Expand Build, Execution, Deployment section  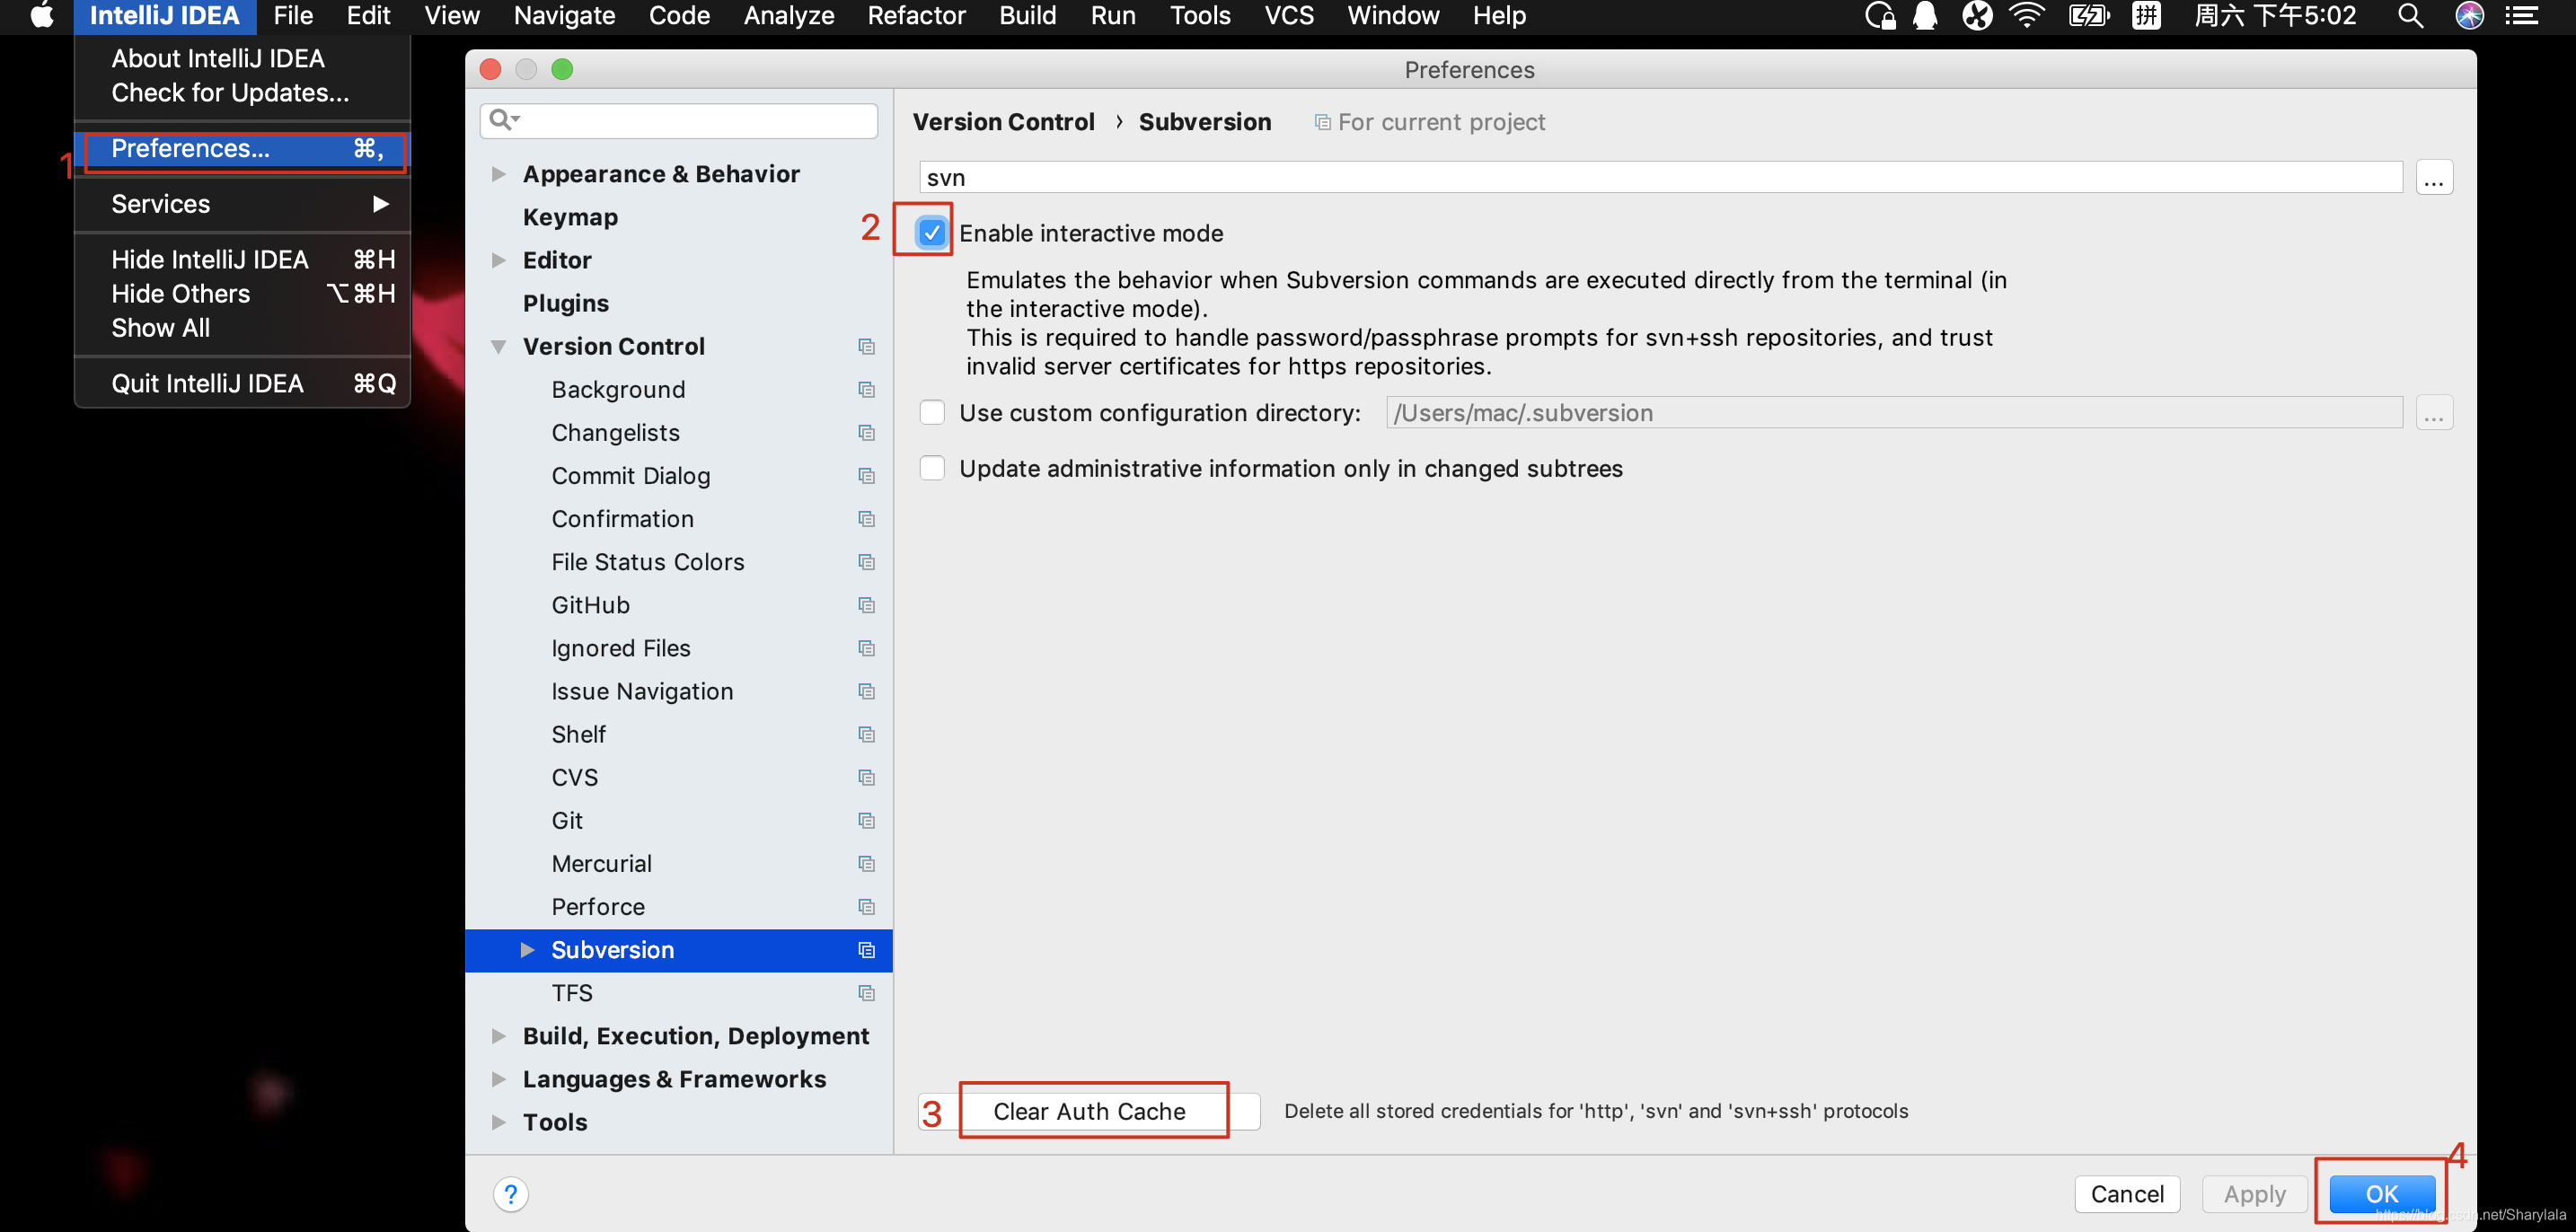tap(498, 1035)
